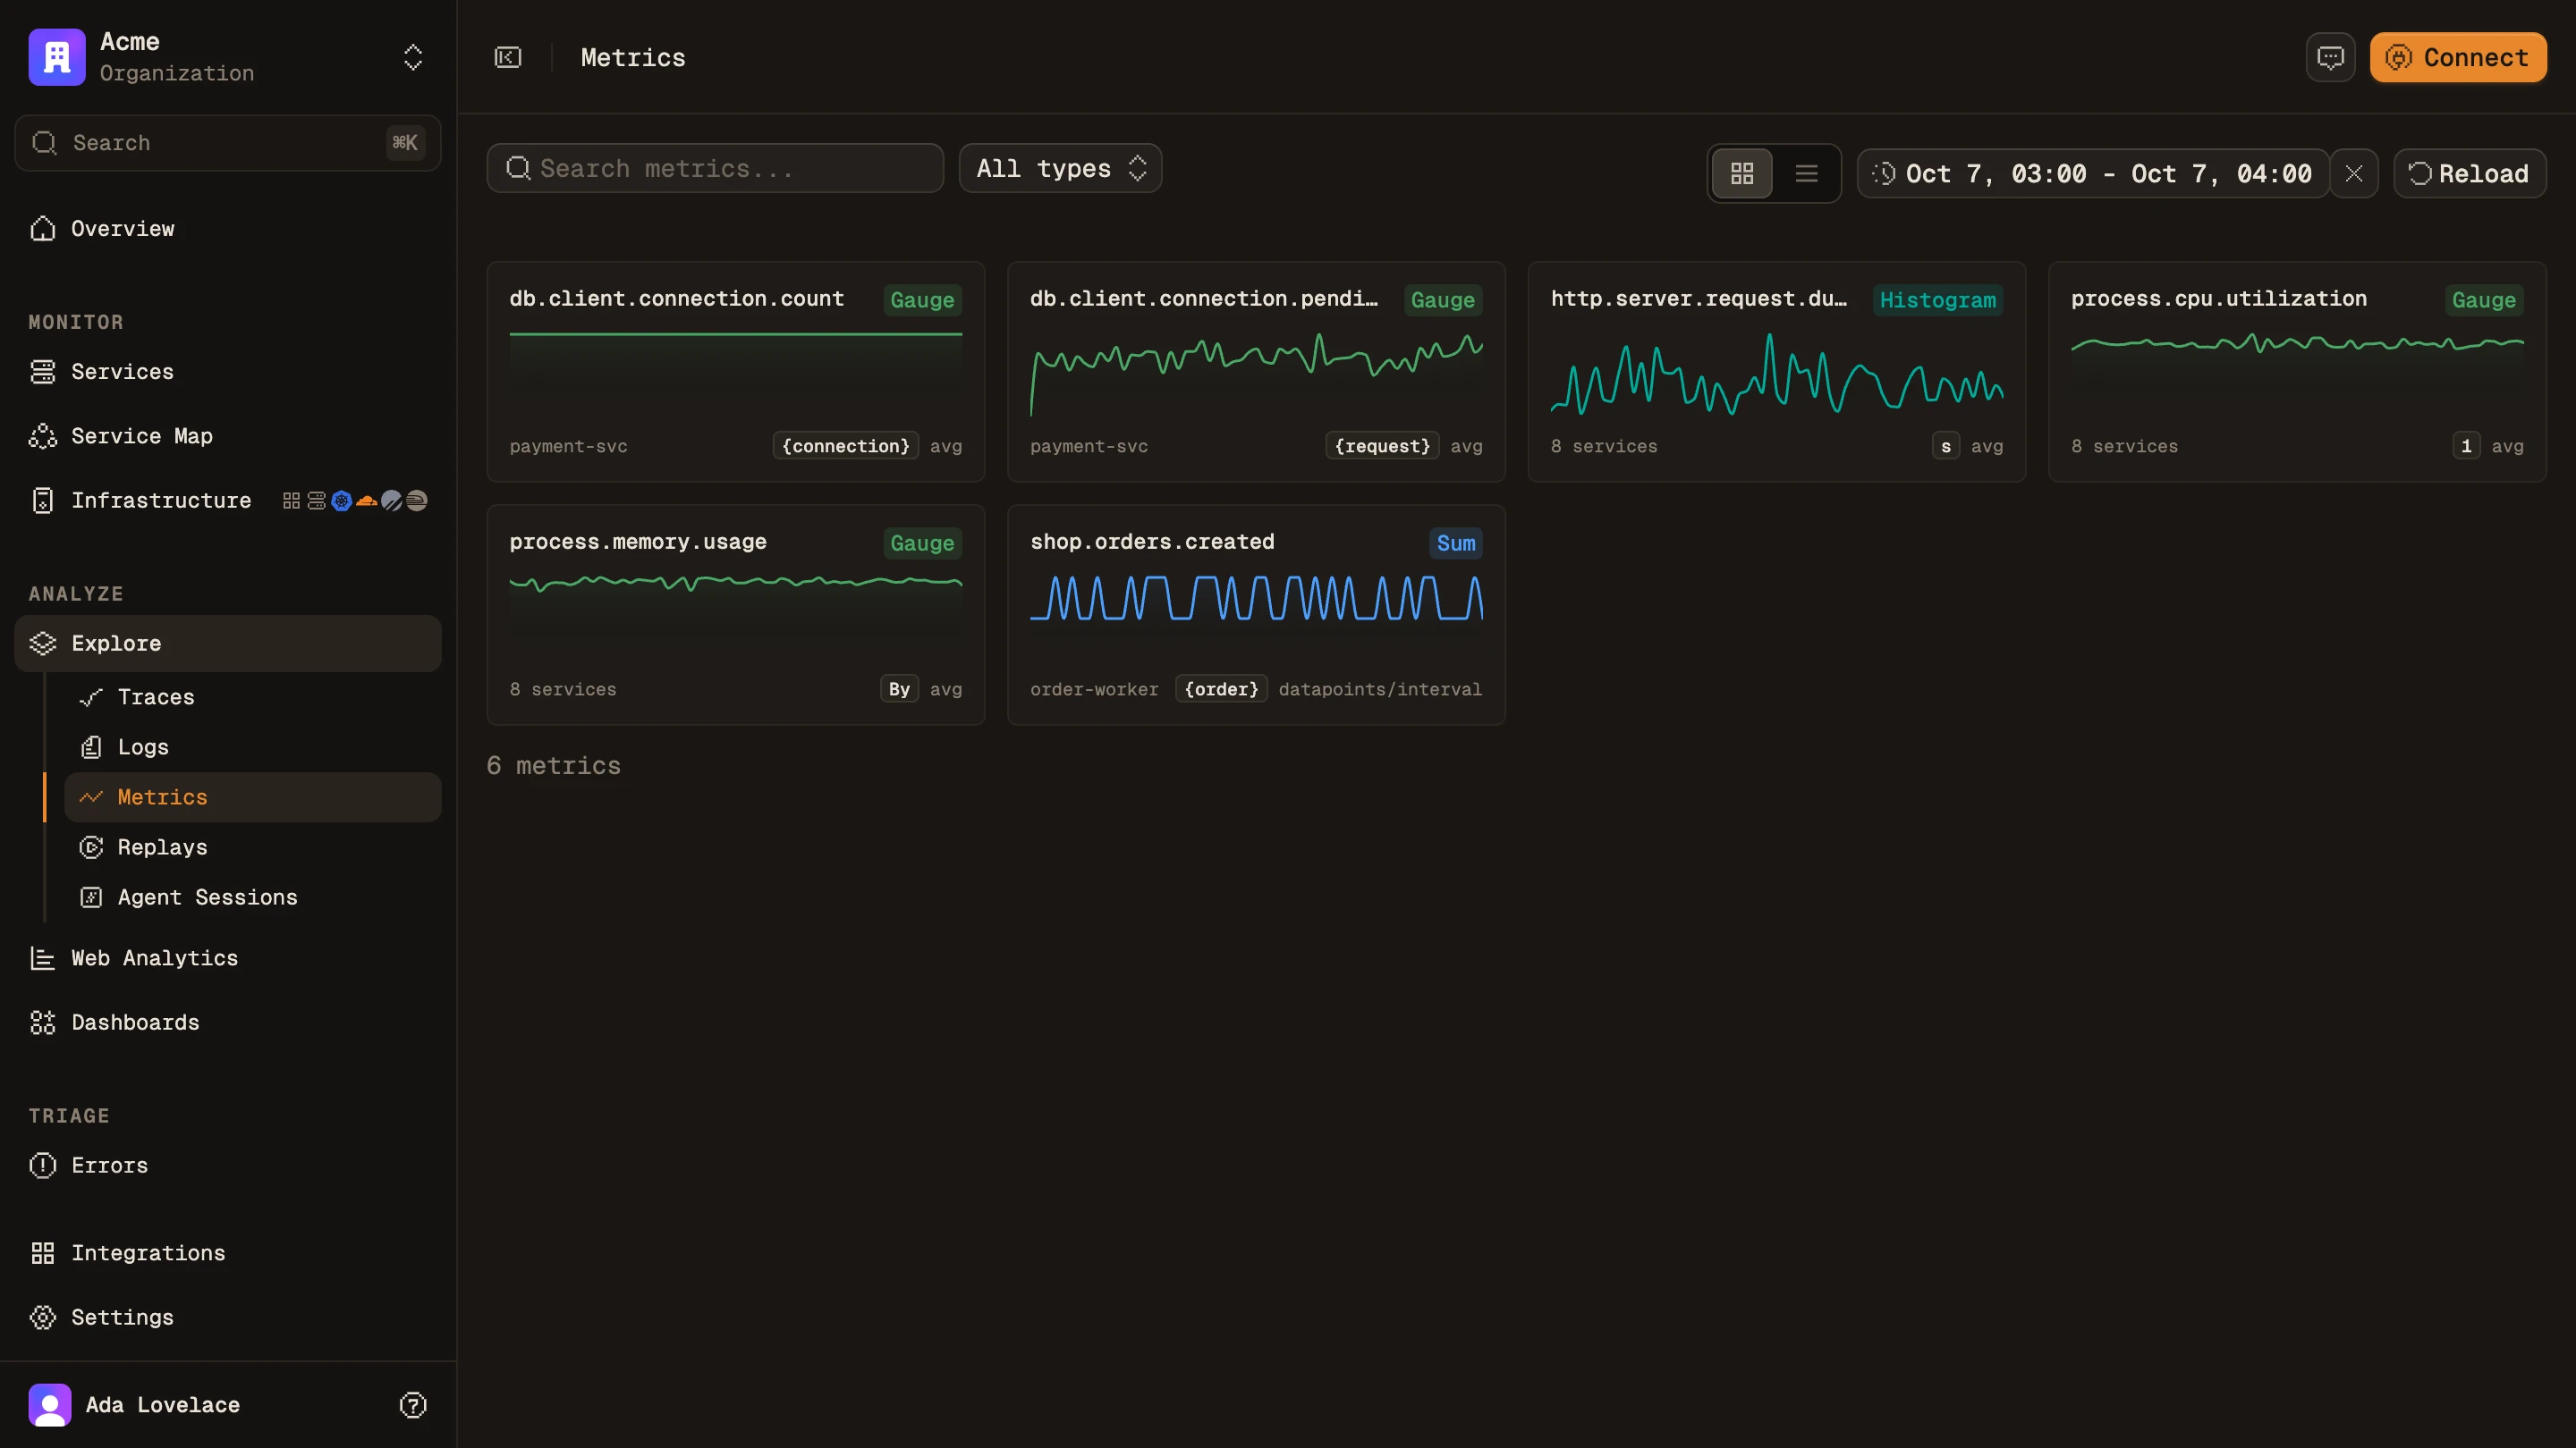Click the Web Analytics chart icon
The image size is (2576, 1448).
click(43, 958)
